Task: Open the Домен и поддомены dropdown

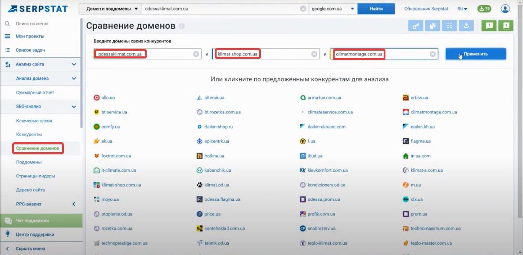Action: (x=110, y=9)
